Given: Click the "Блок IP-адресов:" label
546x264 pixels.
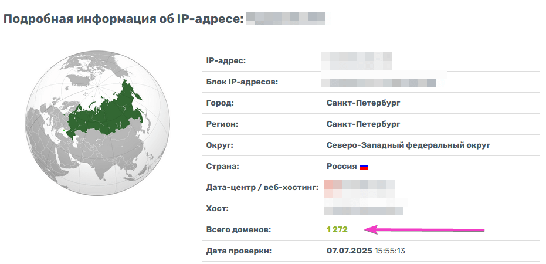Looking at the screenshot, I should point(242,82).
